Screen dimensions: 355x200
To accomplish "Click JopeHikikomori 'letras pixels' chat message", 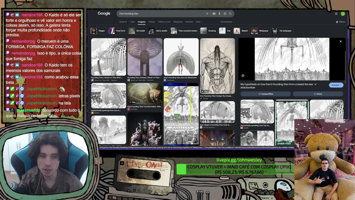I will (43, 96).
